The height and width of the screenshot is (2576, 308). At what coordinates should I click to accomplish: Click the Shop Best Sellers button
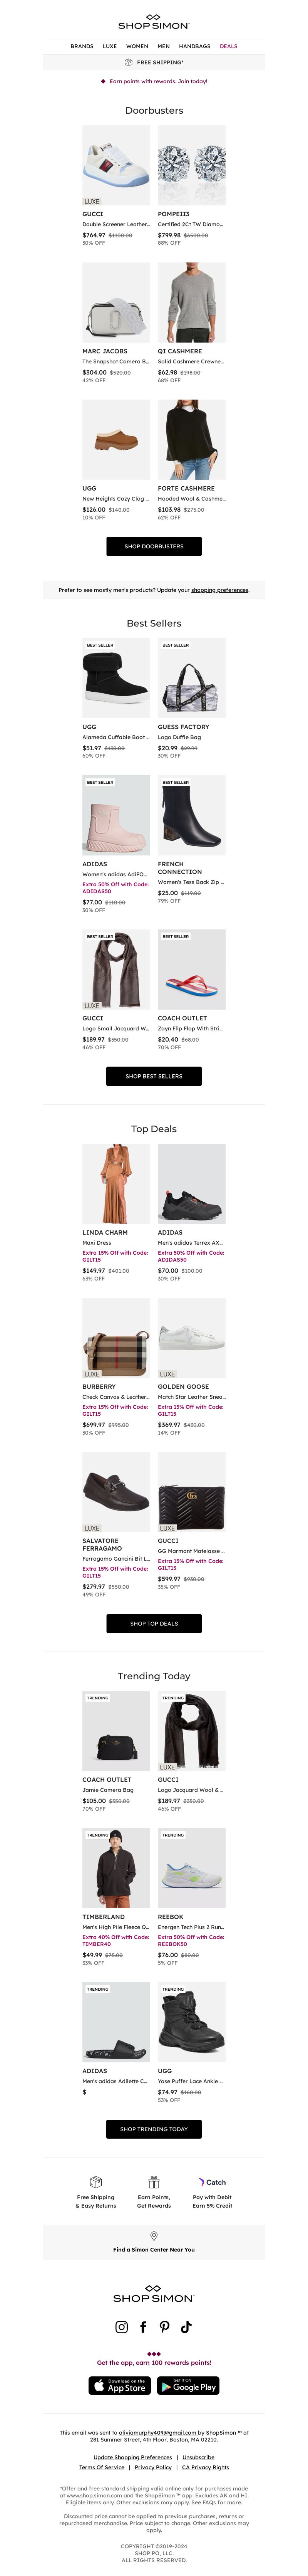pyautogui.click(x=154, y=1076)
